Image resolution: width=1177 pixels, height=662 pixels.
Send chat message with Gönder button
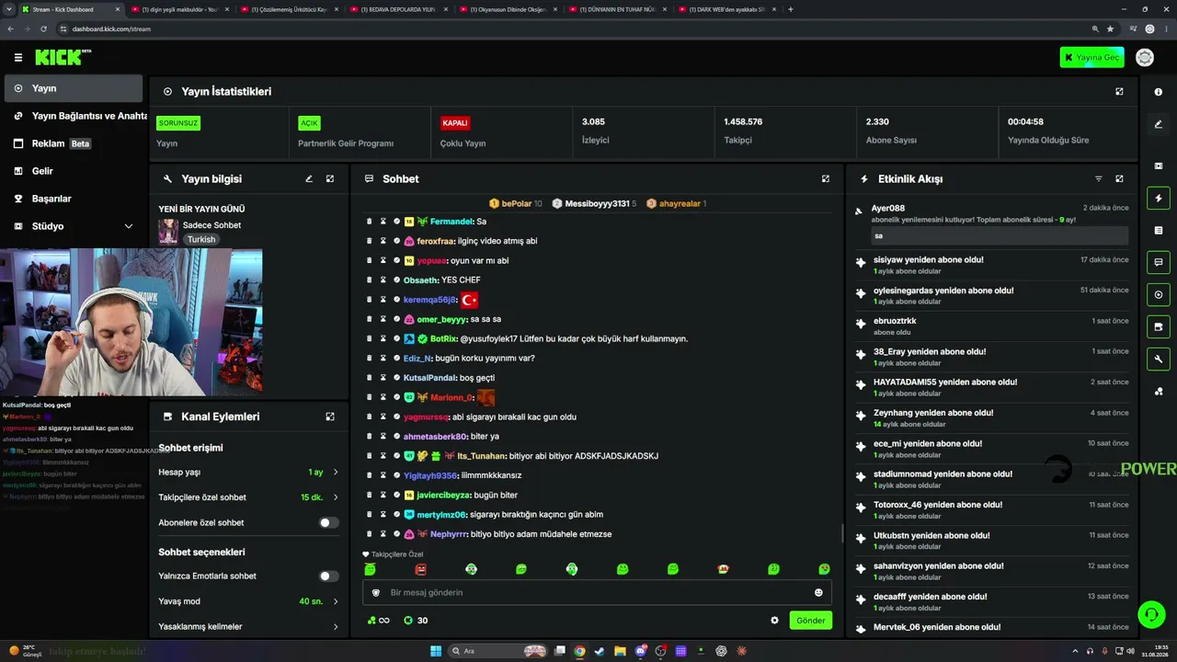[x=811, y=621]
